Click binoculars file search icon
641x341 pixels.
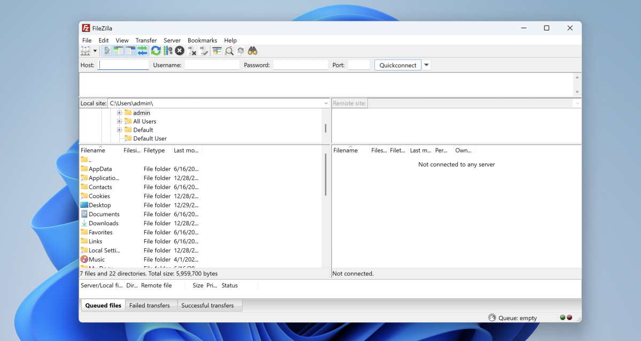[x=253, y=51]
